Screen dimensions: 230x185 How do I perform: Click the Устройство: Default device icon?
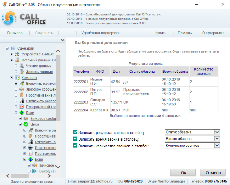17,54
